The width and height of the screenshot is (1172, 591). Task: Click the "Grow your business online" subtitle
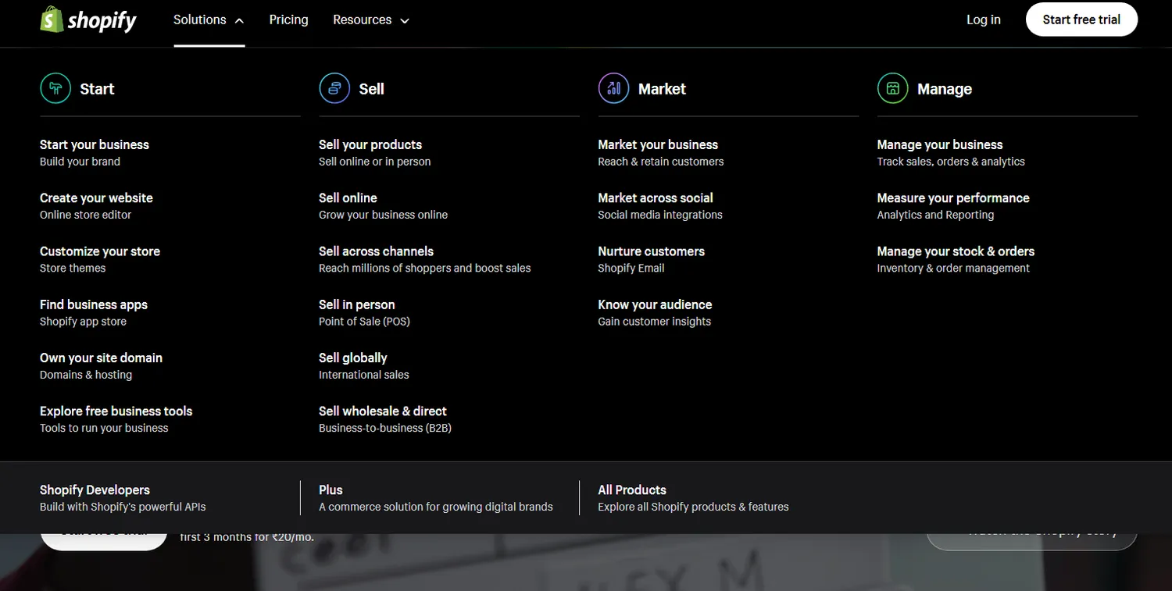pos(383,215)
